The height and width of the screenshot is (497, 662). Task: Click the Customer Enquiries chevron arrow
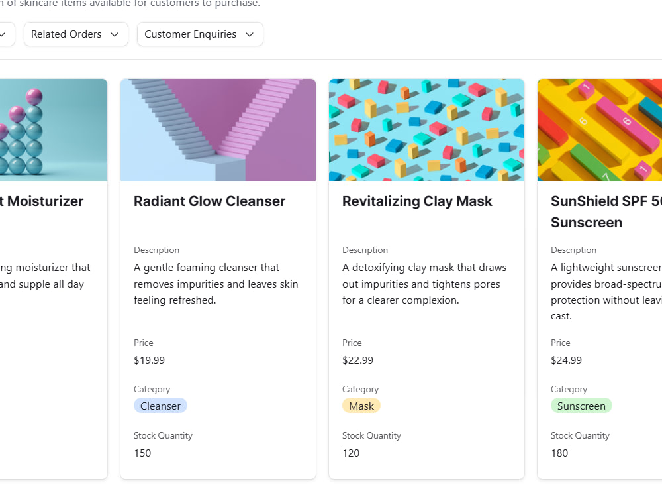[x=250, y=34]
